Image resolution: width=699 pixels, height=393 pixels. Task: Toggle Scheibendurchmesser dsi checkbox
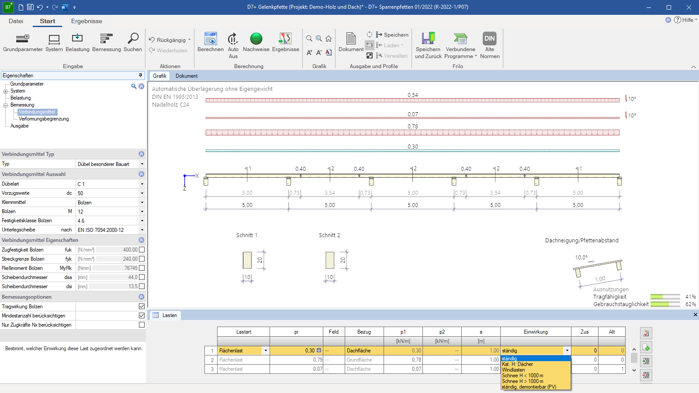142,286
